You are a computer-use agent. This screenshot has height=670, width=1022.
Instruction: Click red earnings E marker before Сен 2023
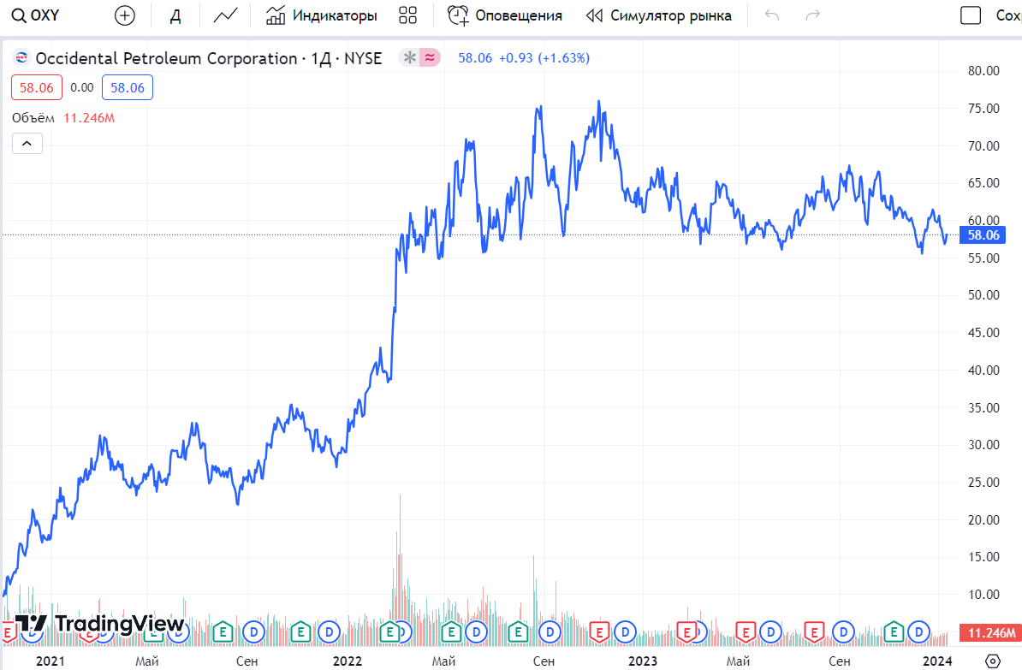click(814, 631)
